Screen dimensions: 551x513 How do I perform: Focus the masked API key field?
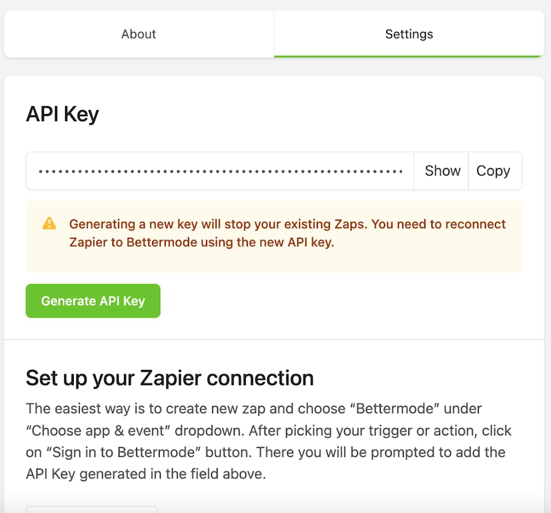pyautogui.click(x=220, y=171)
